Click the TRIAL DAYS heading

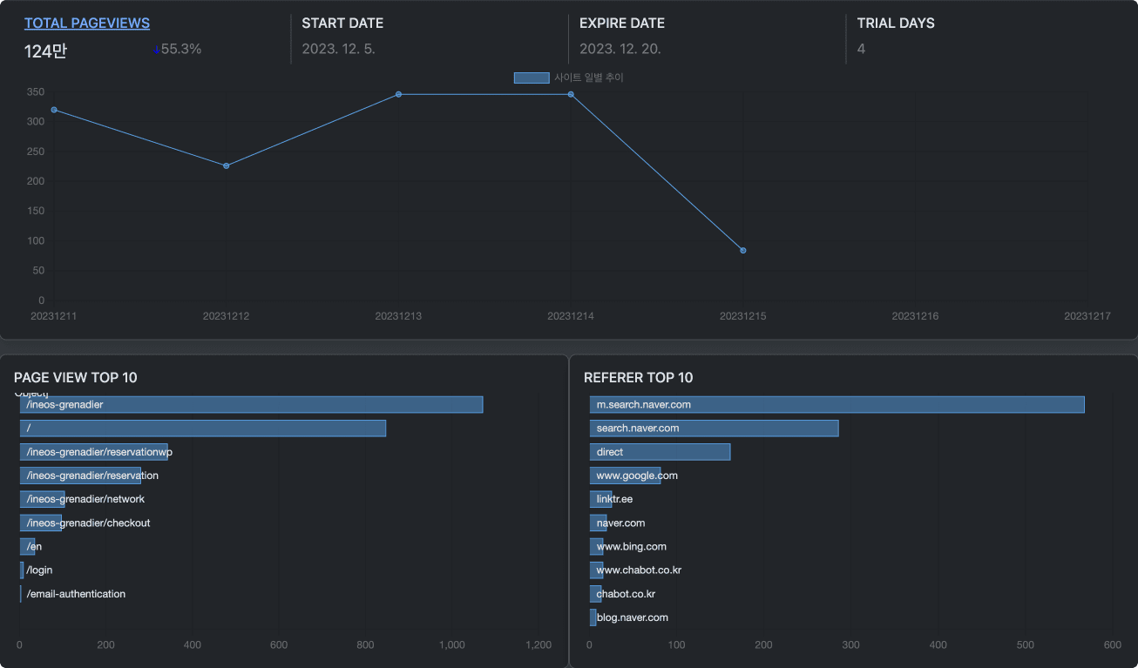tap(896, 24)
